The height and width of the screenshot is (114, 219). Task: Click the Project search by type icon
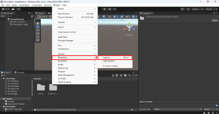[x=117, y=75]
